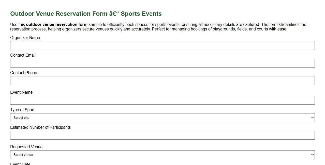The image size is (325, 165).
Task: Click the Requested Venue dropdown chevron
Action: tap(312, 155)
